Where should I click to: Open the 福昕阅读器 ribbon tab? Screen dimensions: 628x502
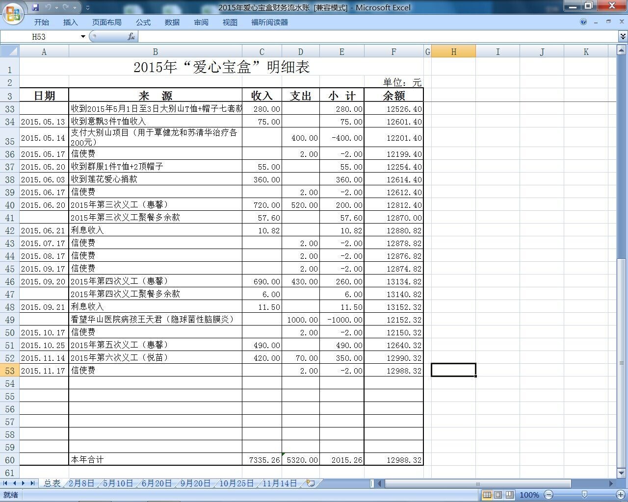(x=269, y=22)
